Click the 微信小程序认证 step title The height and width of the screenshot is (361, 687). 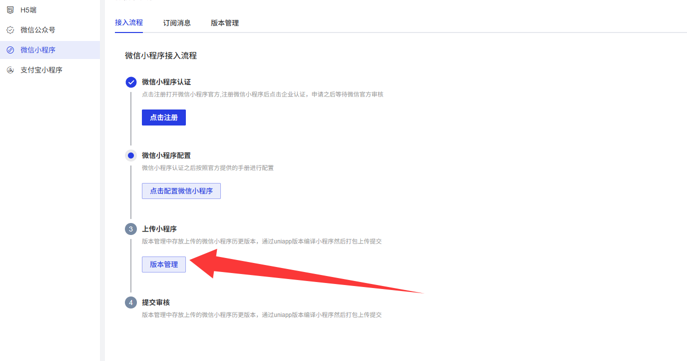tap(166, 82)
